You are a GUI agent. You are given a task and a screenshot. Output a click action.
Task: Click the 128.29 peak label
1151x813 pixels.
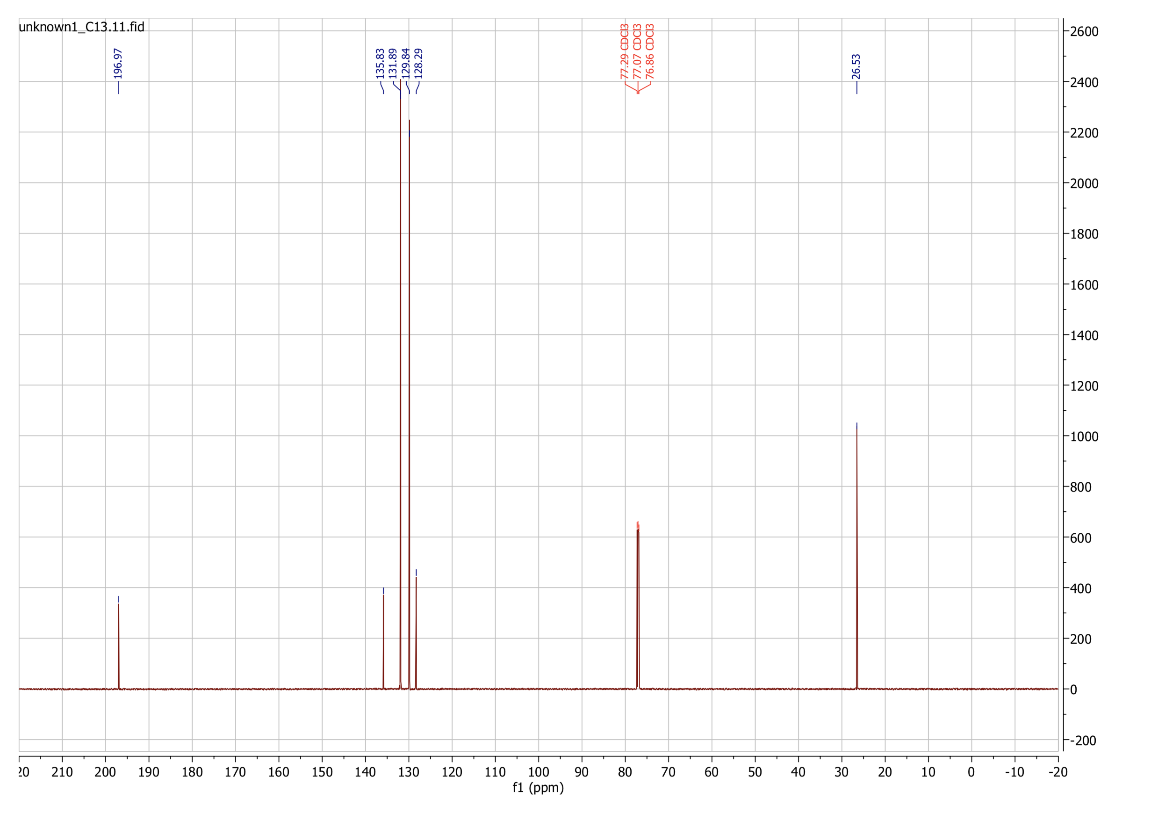[x=418, y=63]
